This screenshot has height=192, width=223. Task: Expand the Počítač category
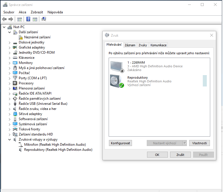(10, 73)
